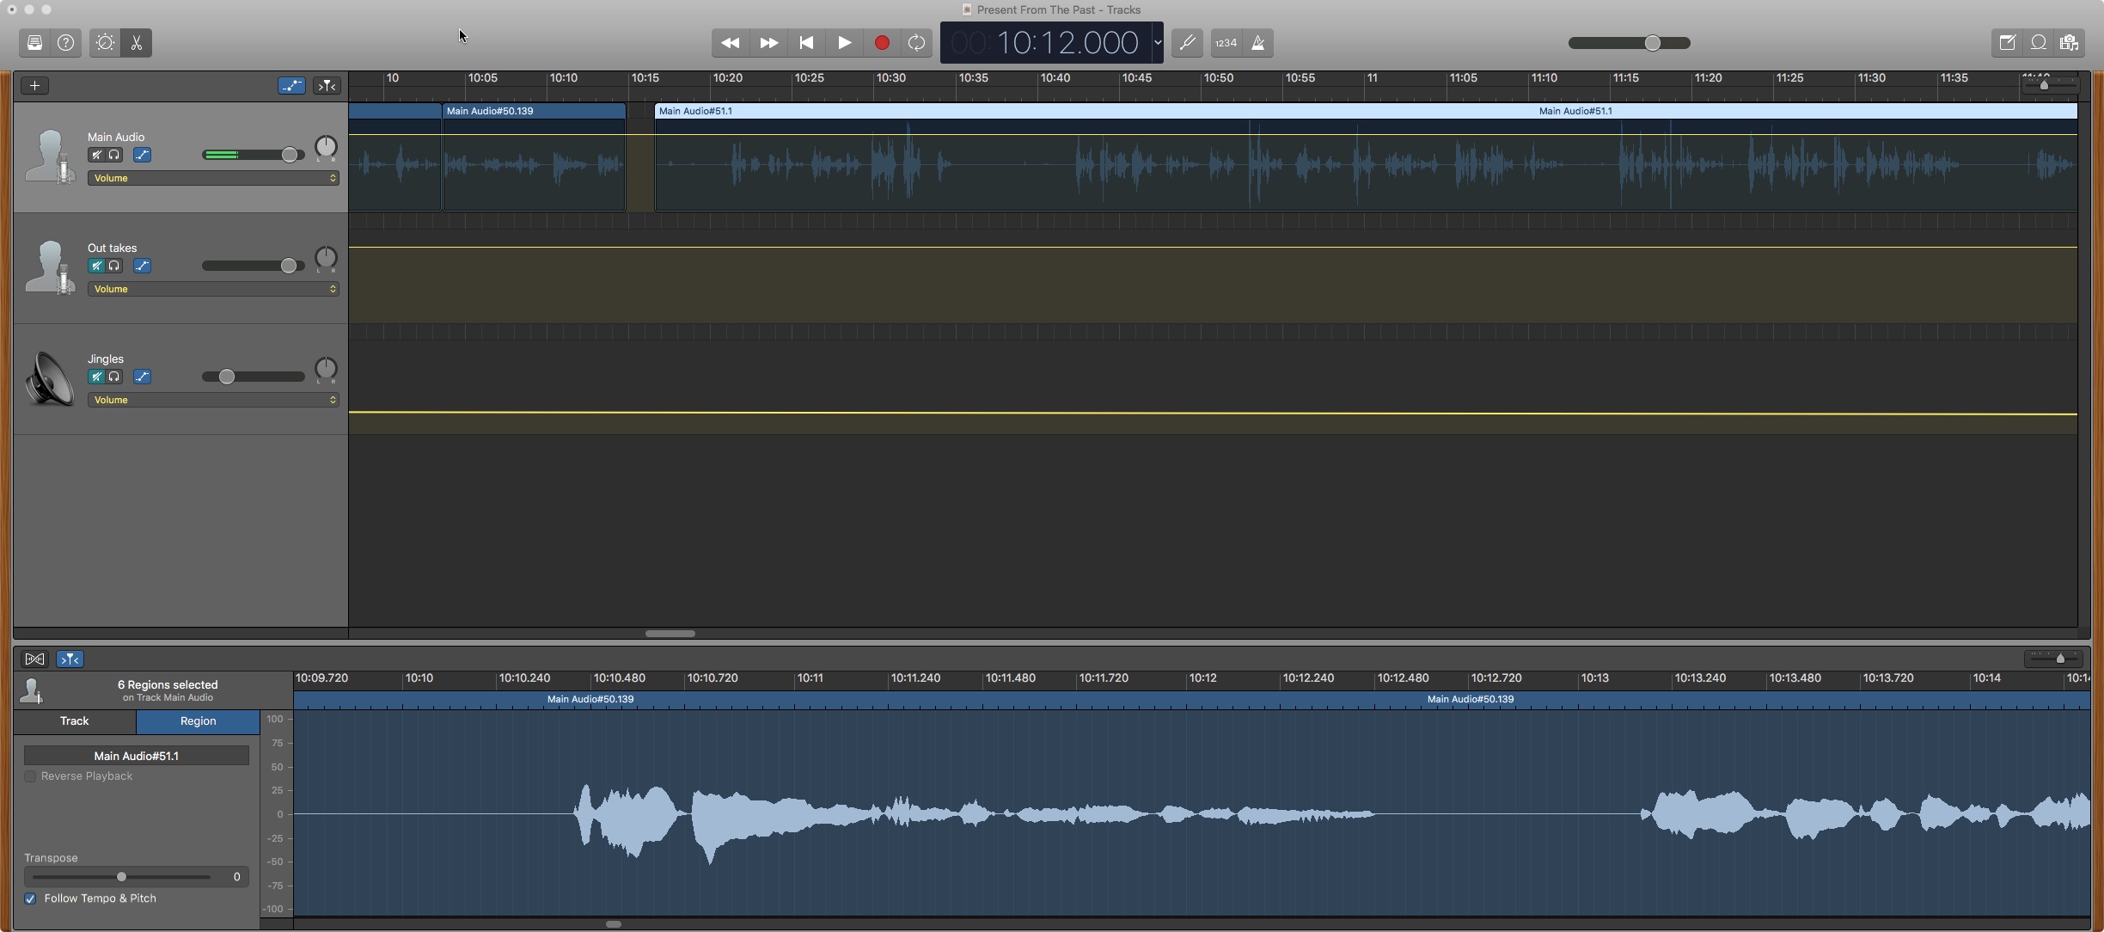Open the Note Pad icon
Screen dimensions: 2104x932
2007,43
